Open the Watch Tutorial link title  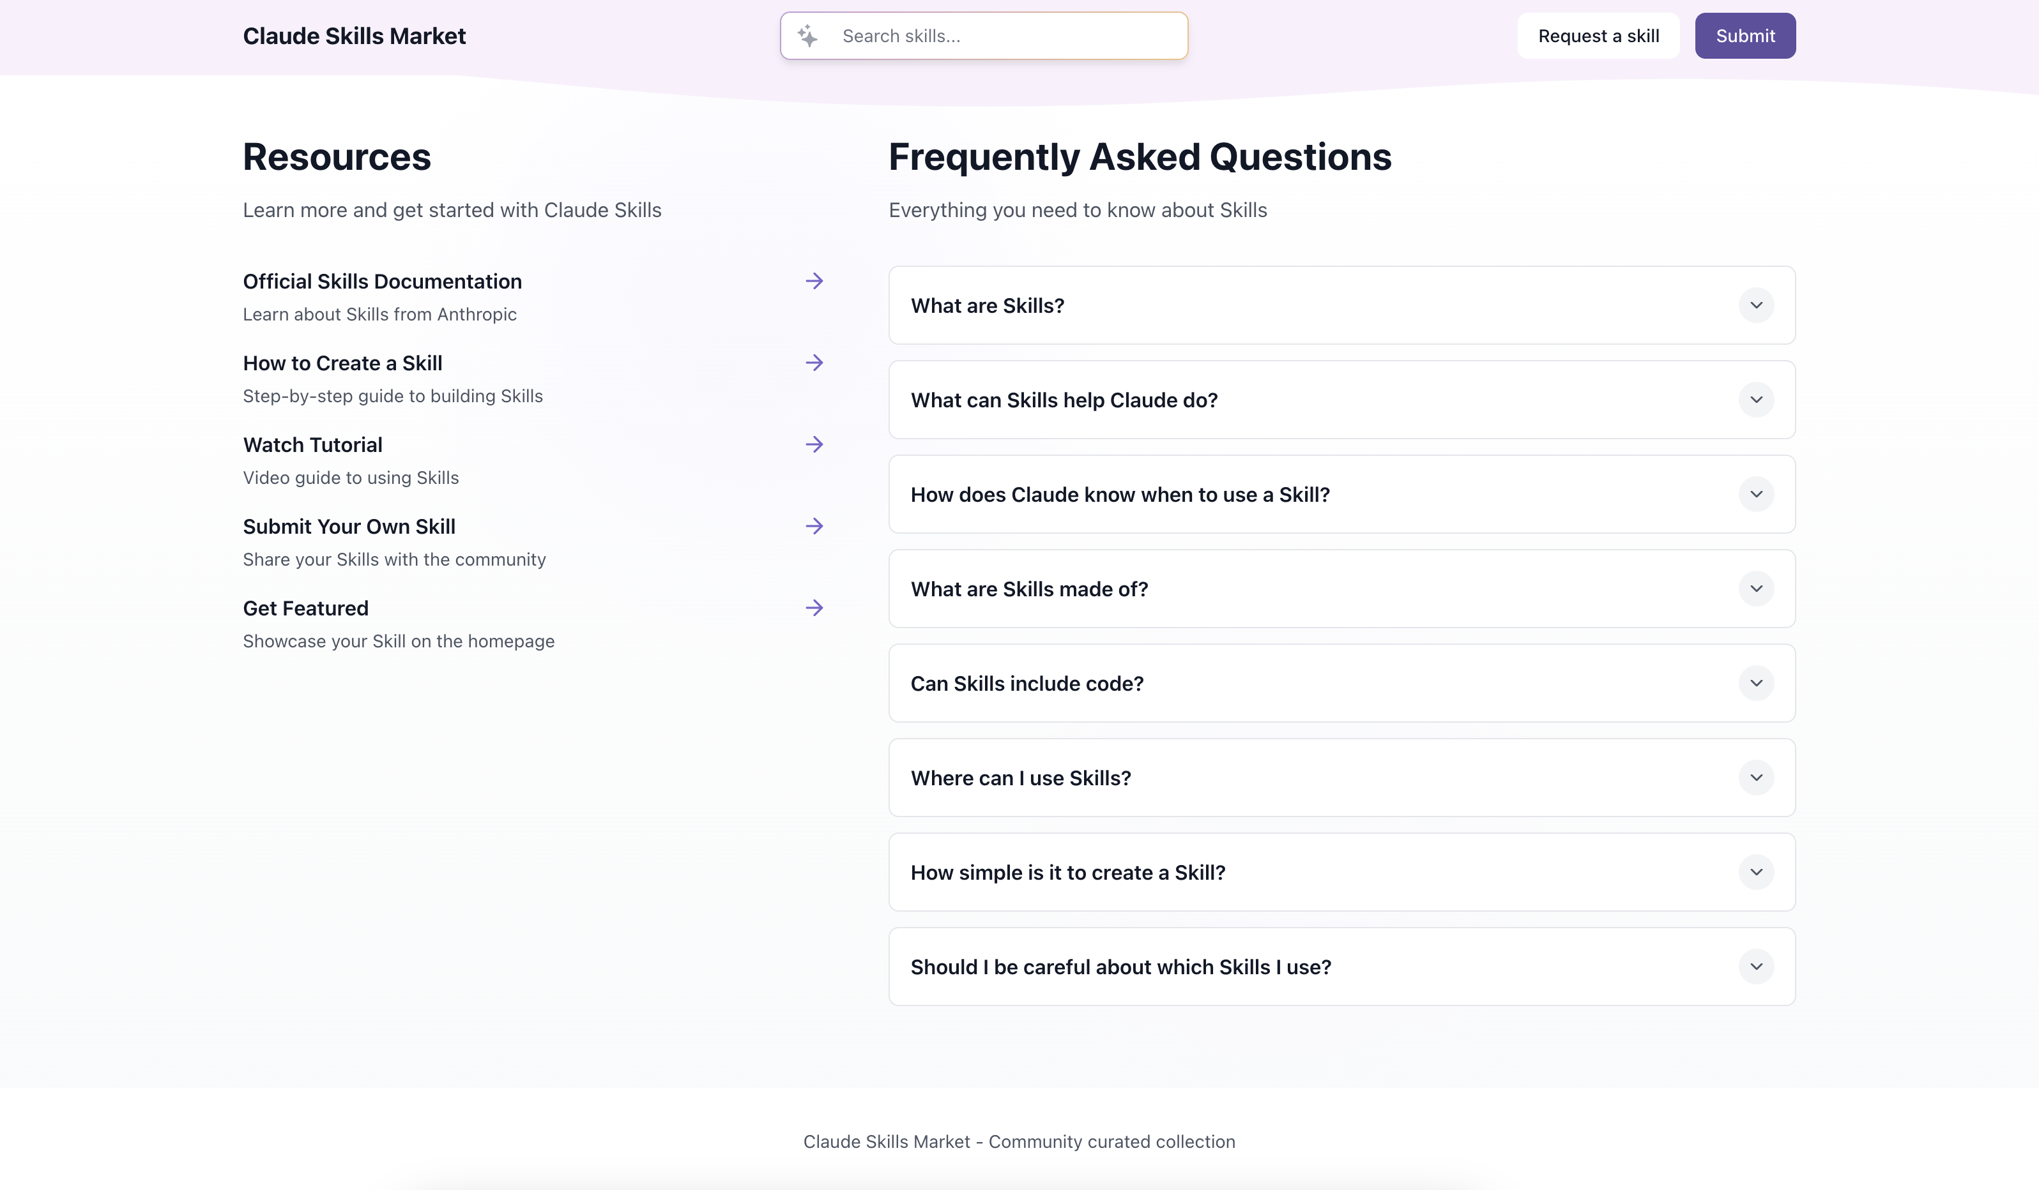(312, 446)
